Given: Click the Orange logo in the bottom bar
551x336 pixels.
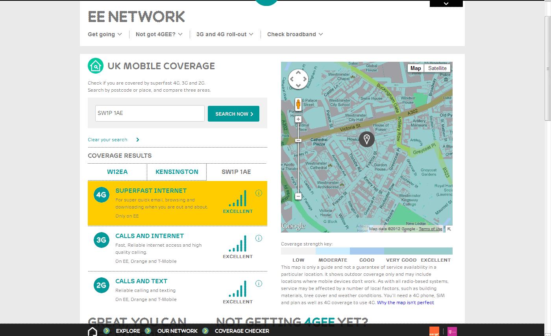Looking at the screenshot, I should 435,331.
